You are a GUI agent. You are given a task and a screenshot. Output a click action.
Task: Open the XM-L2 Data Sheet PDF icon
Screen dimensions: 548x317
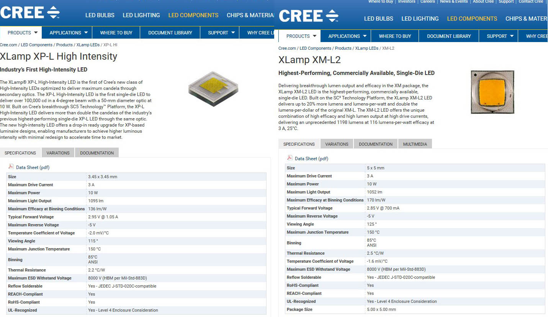[x=290, y=158]
